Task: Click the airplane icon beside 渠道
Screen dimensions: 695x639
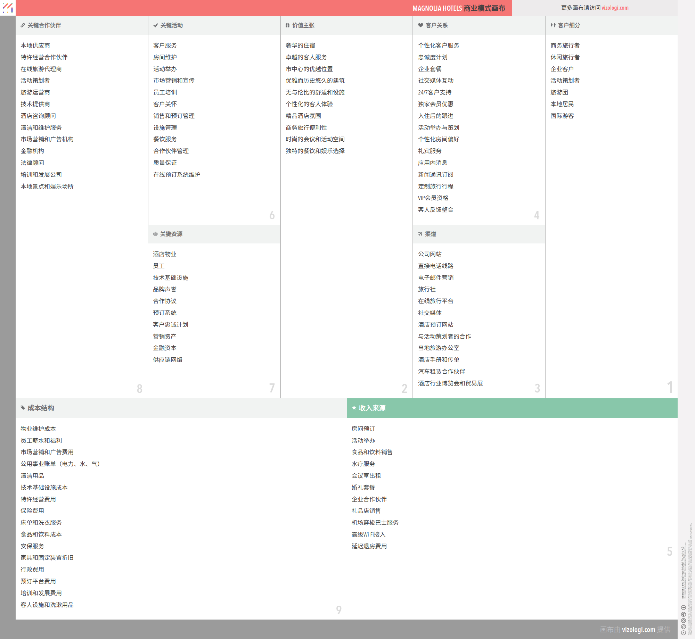Action: coord(420,234)
